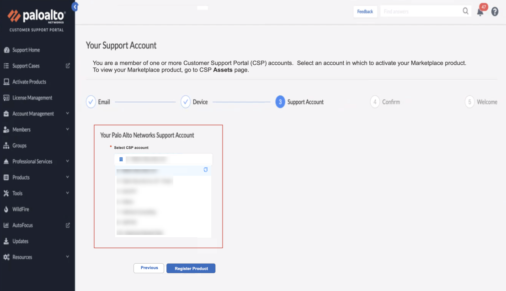This screenshot has width=506, height=291.
Task: Click the Members people icon
Action: (x=6, y=130)
